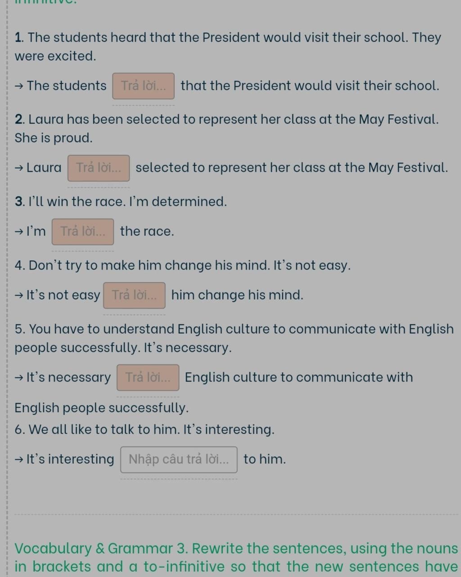The height and width of the screenshot is (577, 461).
Task: Click question 2 sentence about Laura selected
Action: [226, 128]
